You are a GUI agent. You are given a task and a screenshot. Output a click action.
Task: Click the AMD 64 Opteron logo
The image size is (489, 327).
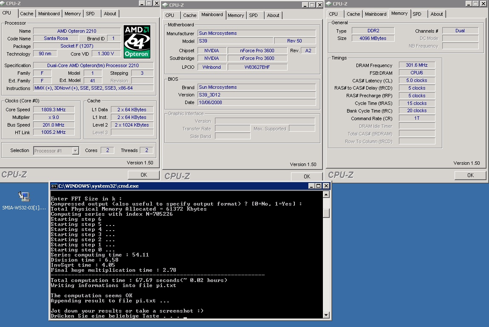[137, 42]
